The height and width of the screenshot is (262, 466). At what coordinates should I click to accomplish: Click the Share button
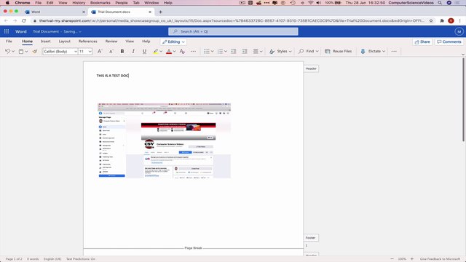coord(422,42)
